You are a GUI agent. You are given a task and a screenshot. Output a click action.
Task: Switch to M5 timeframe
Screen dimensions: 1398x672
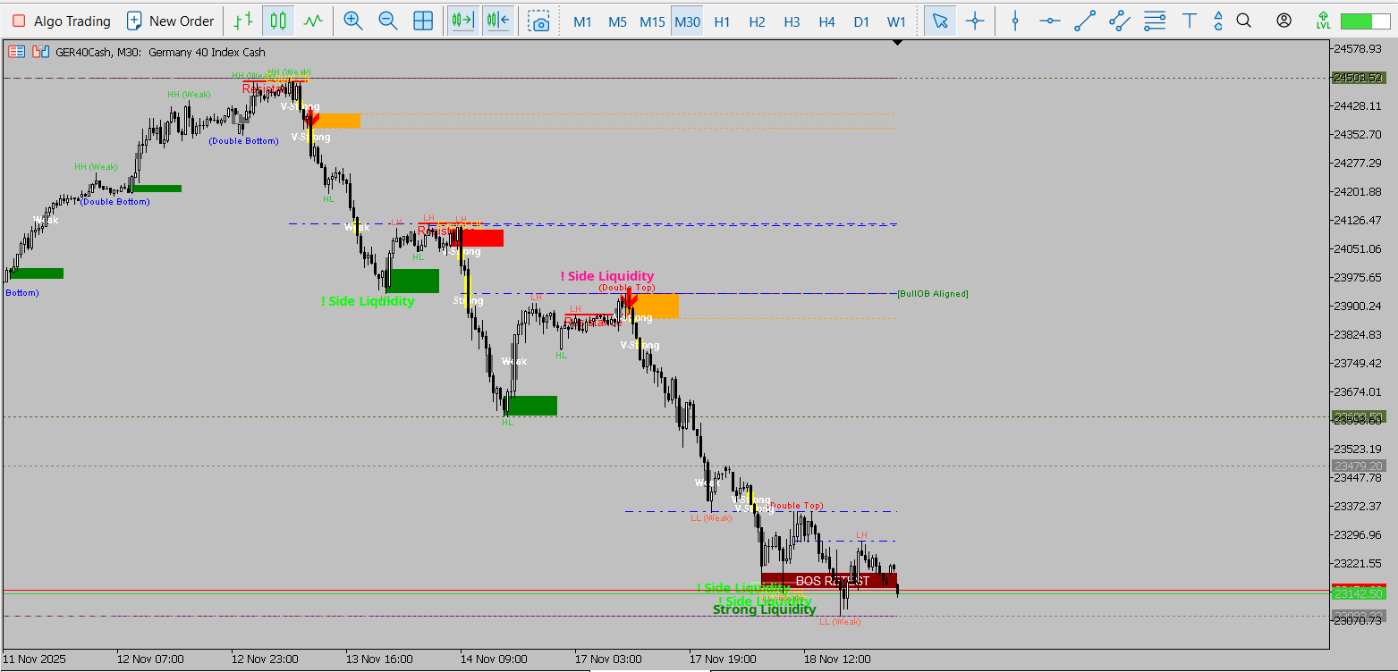tap(617, 21)
